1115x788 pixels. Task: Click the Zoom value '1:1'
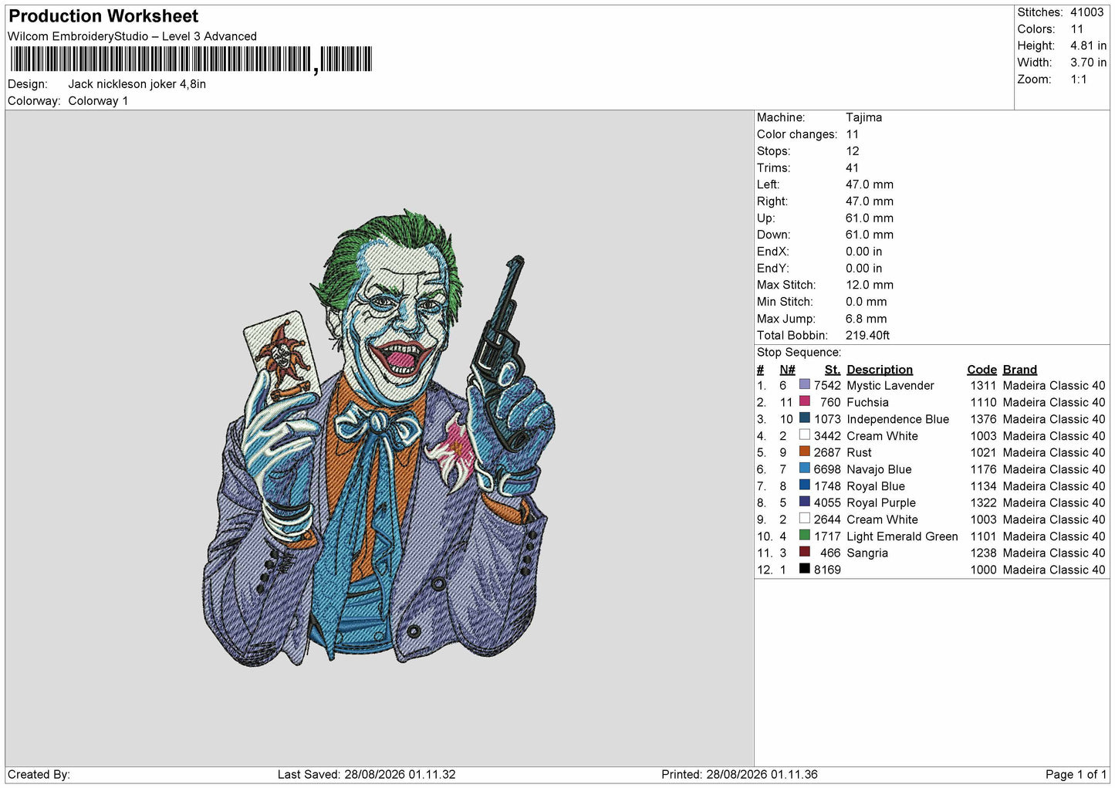pyautogui.click(x=1078, y=79)
